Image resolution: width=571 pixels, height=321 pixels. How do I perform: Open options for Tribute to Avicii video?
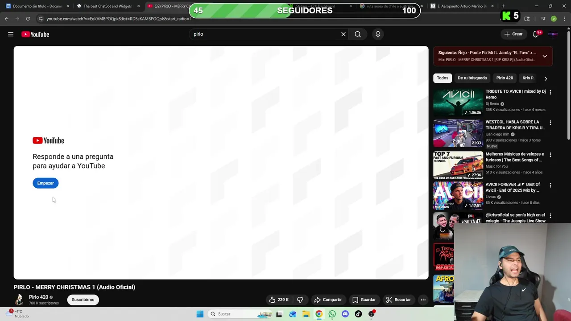pos(550,92)
